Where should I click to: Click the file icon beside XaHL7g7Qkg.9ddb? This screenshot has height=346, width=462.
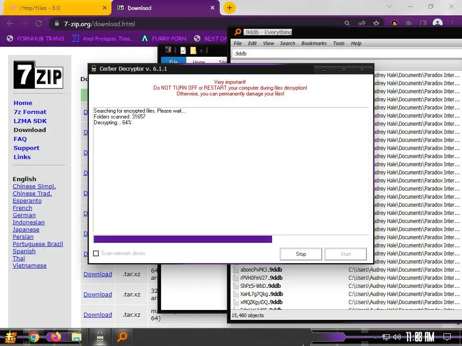click(x=236, y=294)
